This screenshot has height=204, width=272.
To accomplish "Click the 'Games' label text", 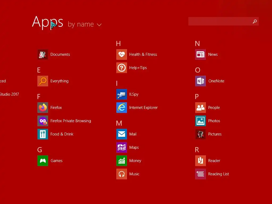I will (x=56, y=161).
